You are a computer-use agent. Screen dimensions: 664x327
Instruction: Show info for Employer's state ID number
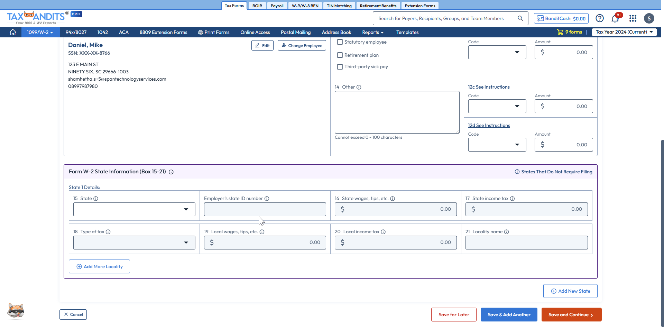(x=267, y=199)
